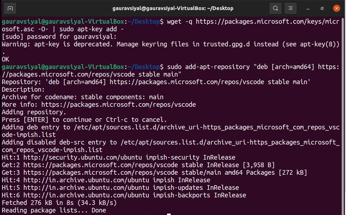Click the 'Fetched 276 kB in 8s' line
This screenshot has width=346, height=215.
[59, 203]
